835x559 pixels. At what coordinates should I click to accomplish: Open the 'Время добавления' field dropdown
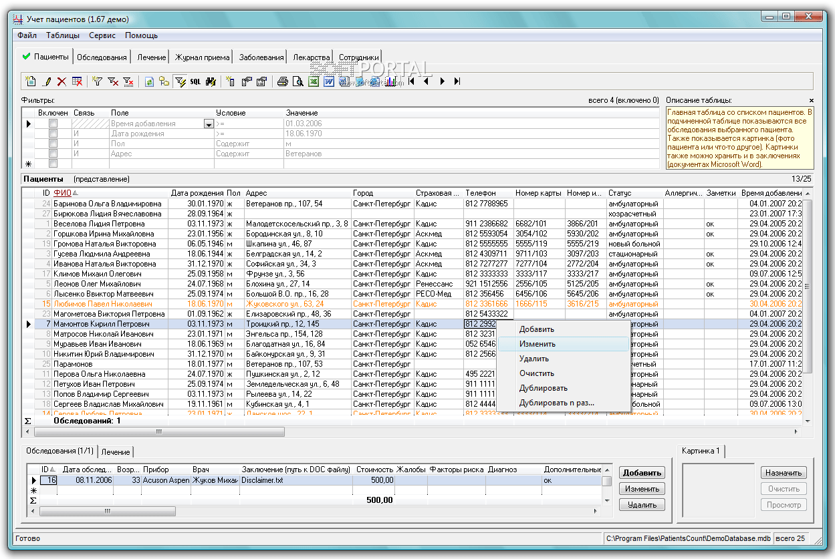(208, 124)
